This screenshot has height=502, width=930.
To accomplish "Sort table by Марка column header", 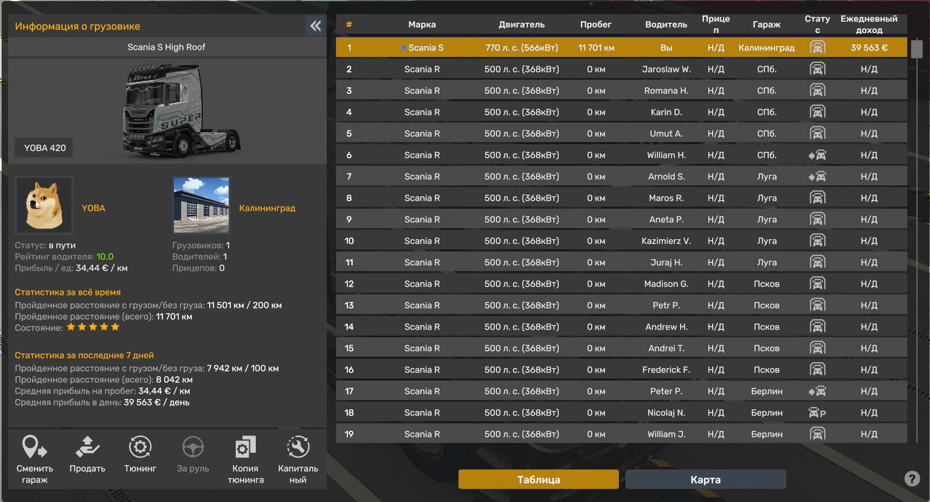I will pyautogui.click(x=422, y=24).
